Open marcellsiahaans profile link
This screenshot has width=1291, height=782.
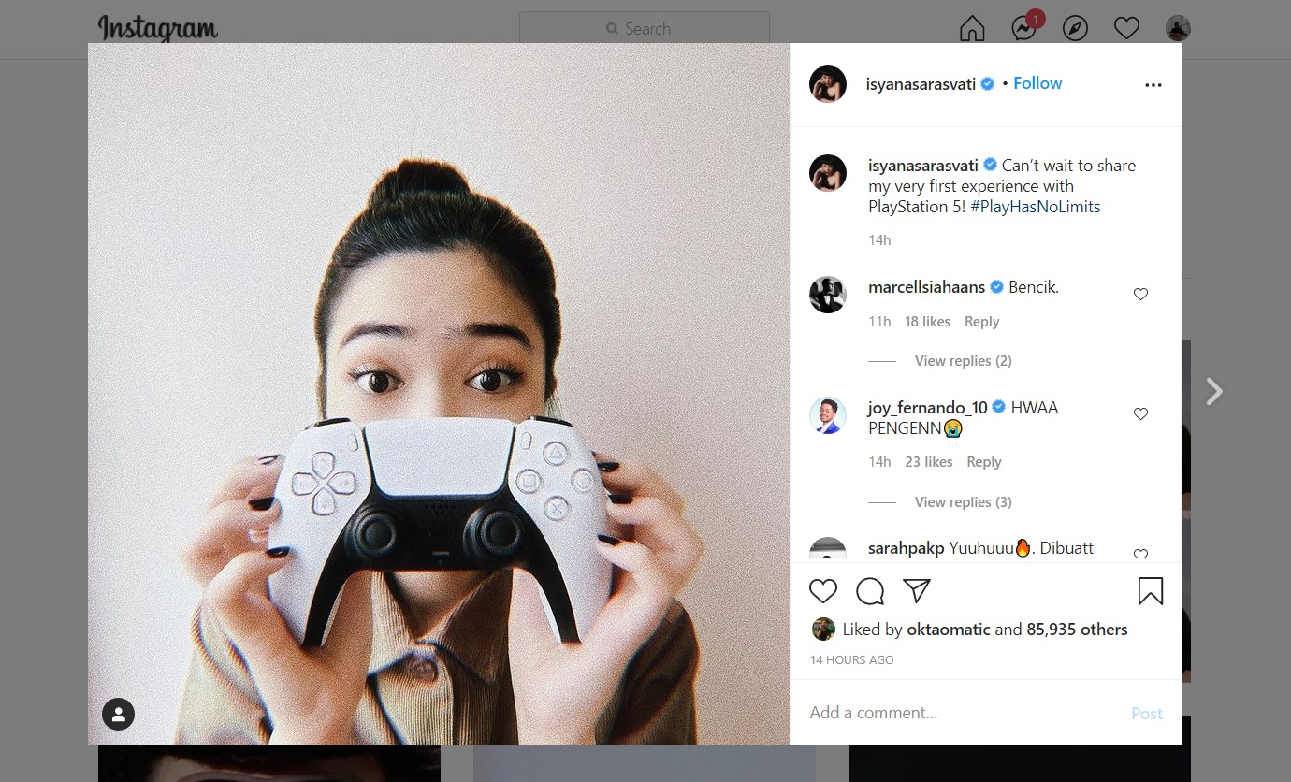click(x=927, y=287)
